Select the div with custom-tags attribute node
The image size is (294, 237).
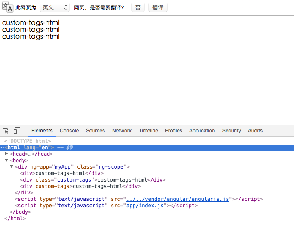(80, 186)
